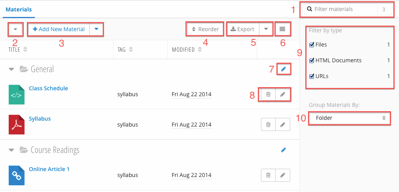
Task: Click the trash icon for Class Schedule
Action: point(268,94)
